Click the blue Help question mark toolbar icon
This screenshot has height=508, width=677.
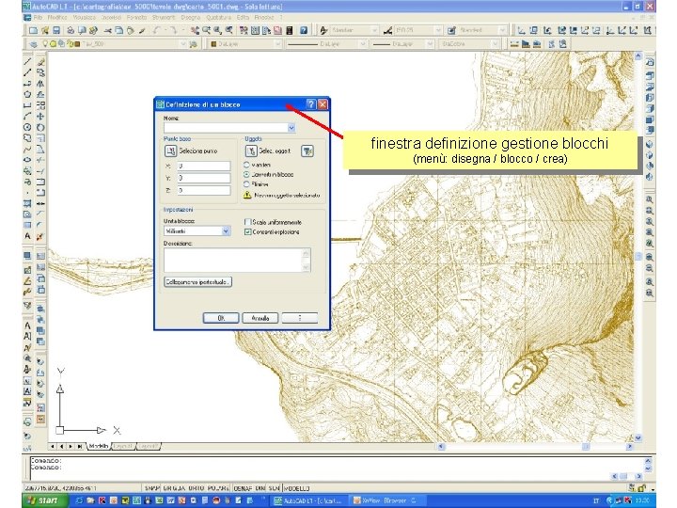[x=304, y=30]
